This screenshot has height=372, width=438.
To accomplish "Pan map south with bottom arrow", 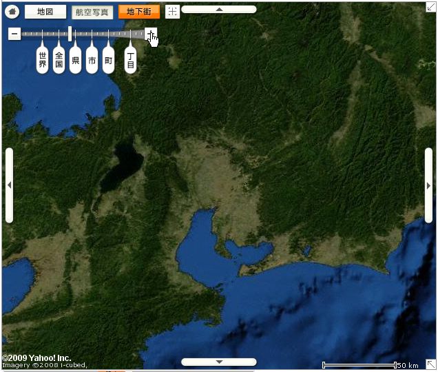I will pos(219,362).
